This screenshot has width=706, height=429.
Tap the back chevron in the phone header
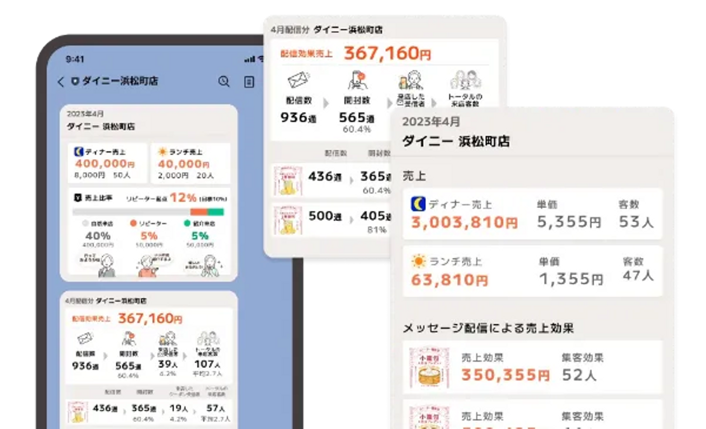point(61,81)
